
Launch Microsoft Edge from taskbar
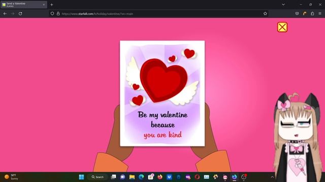click(x=141, y=177)
